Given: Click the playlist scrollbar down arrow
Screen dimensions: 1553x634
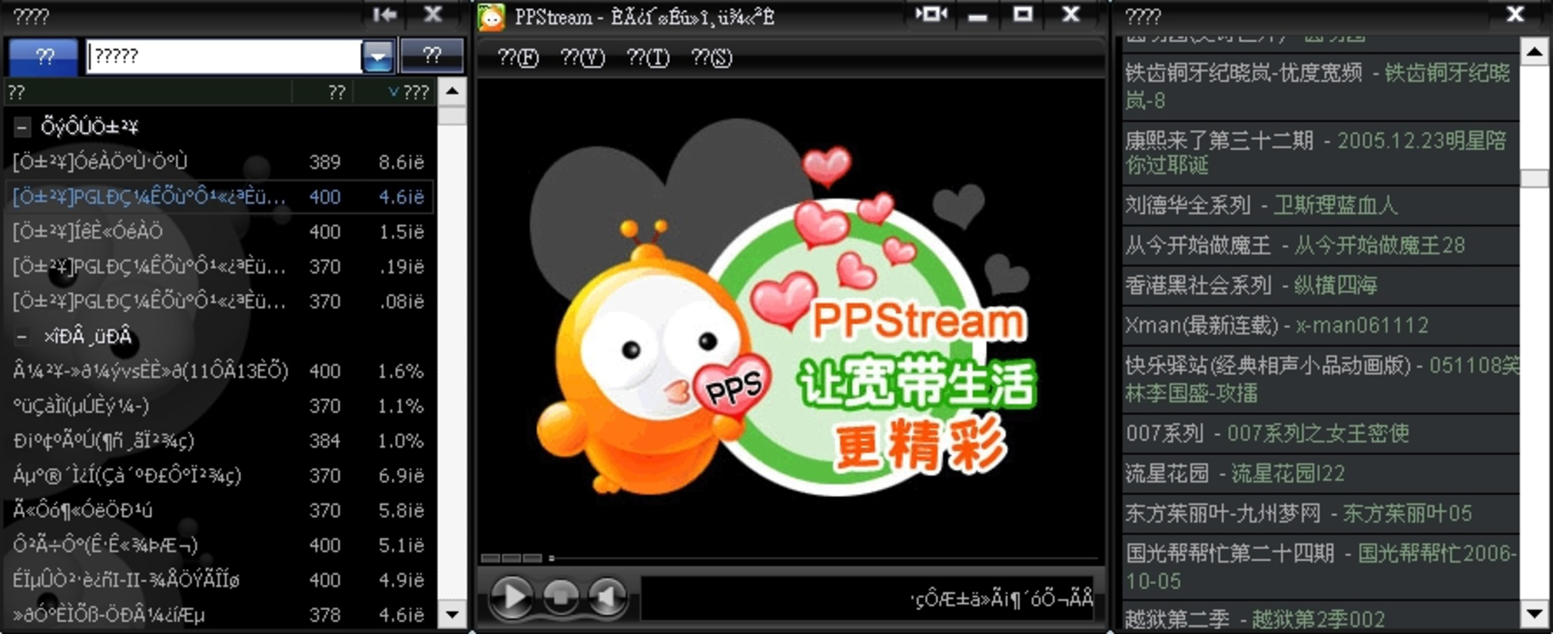Looking at the screenshot, I should [1534, 613].
